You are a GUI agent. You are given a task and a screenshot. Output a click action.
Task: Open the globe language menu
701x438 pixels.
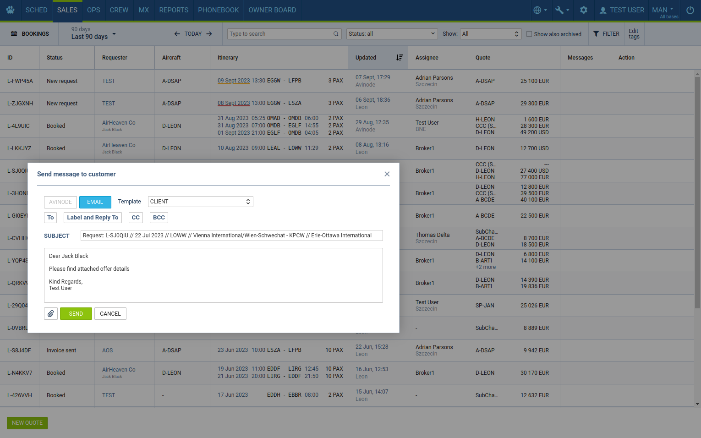click(x=540, y=10)
